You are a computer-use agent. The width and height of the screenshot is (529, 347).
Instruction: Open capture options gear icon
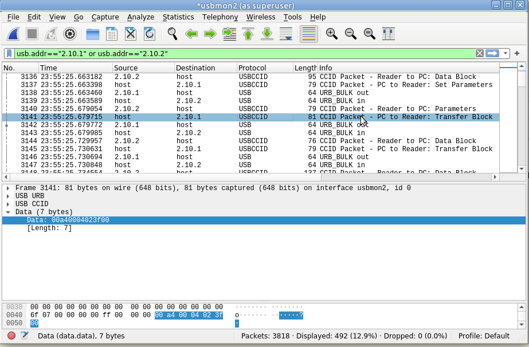pyautogui.click(x=70, y=34)
